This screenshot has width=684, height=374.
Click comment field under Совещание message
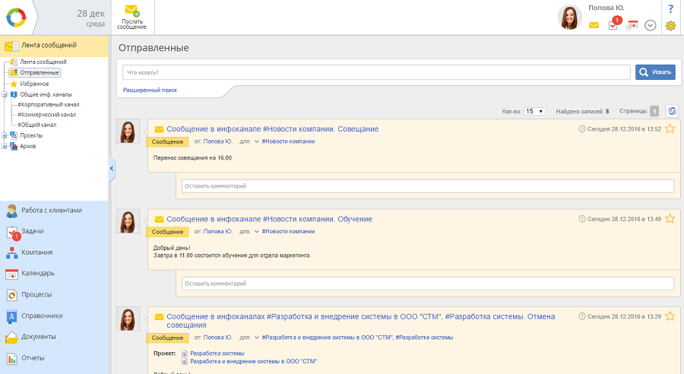tap(427, 186)
